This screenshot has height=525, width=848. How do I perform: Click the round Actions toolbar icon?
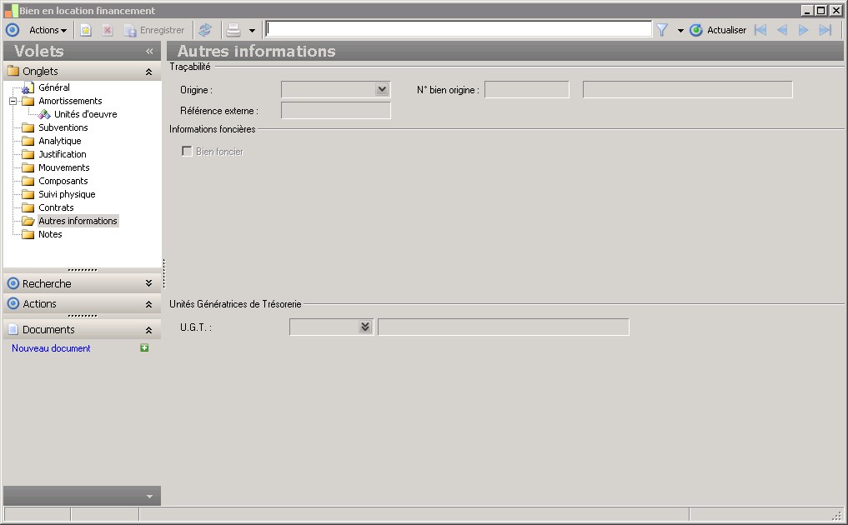point(13,30)
